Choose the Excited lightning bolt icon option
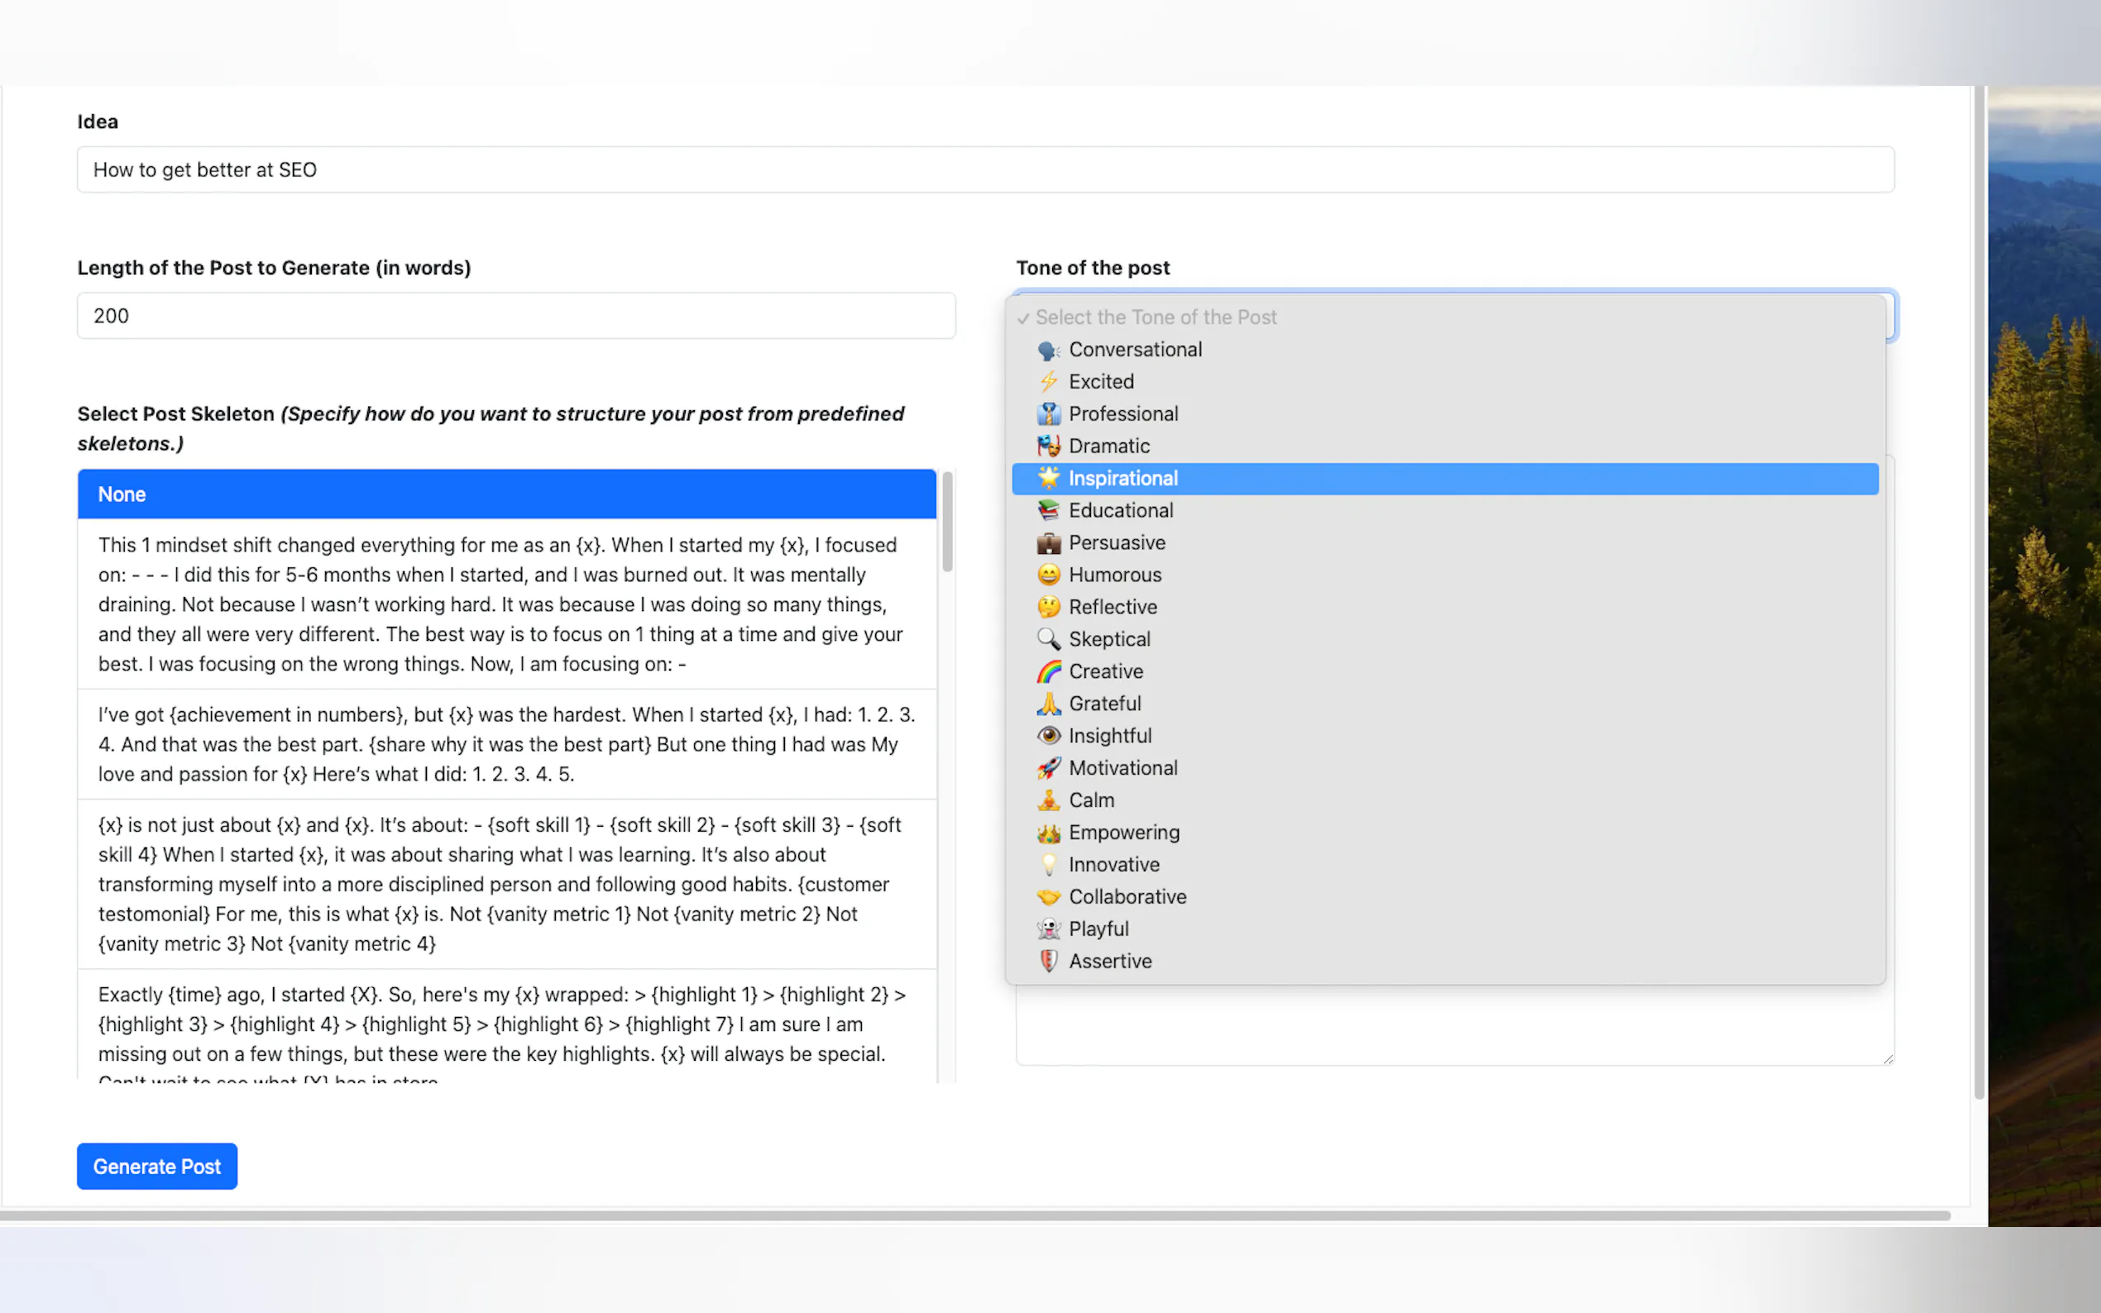 (1048, 381)
